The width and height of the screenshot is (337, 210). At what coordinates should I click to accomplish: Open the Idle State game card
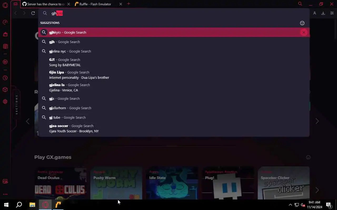[172, 183]
